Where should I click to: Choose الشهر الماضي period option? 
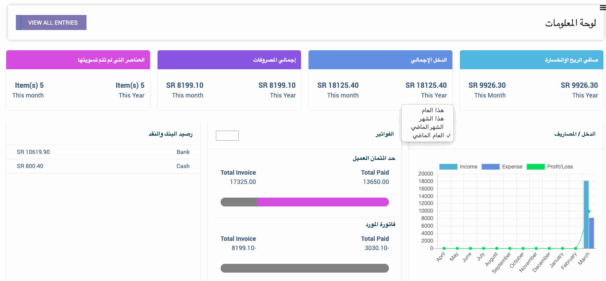click(427, 127)
